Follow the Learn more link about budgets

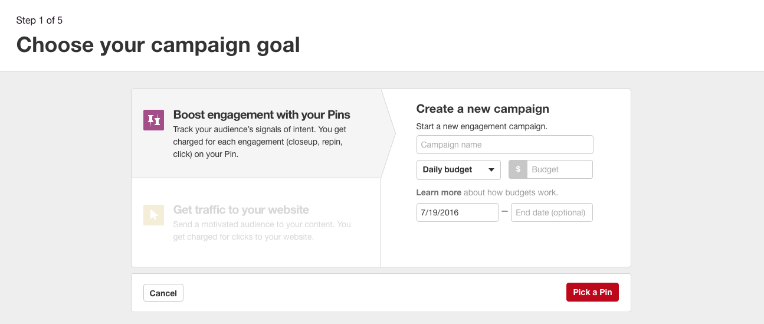pos(439,192)
